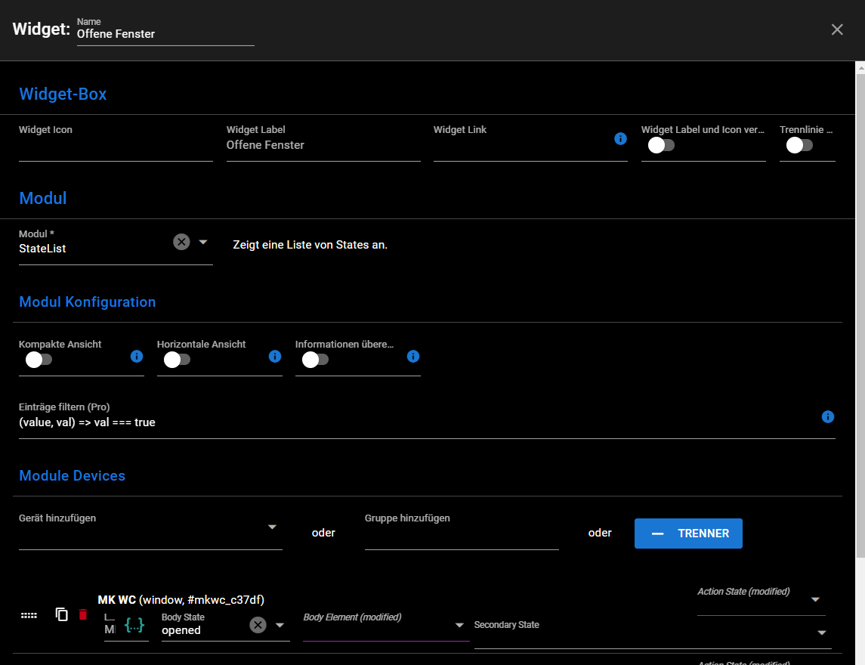Edit the Widget Label field
The image size is (865, 665).
(323, 142)
